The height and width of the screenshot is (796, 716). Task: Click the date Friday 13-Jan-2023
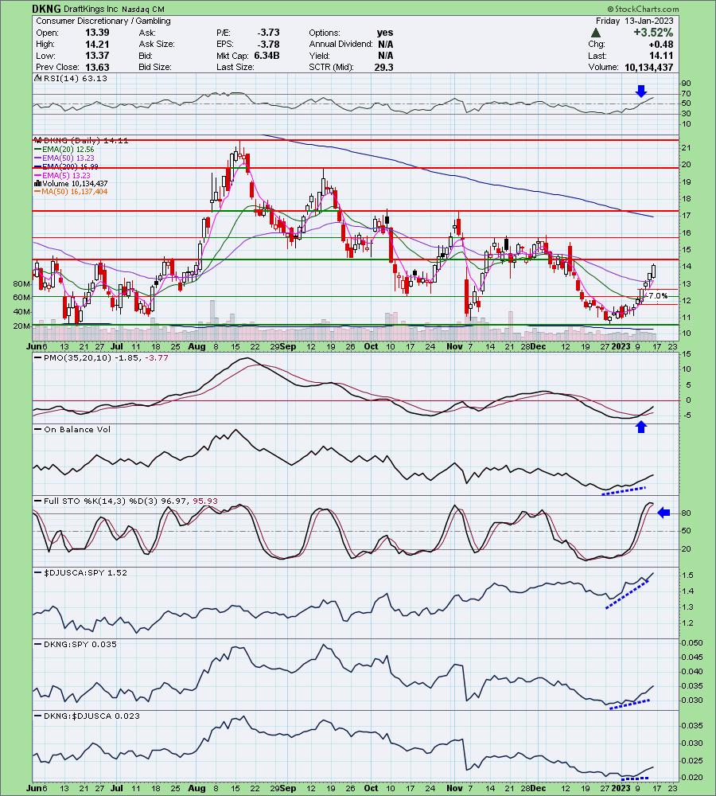(635, 21)
